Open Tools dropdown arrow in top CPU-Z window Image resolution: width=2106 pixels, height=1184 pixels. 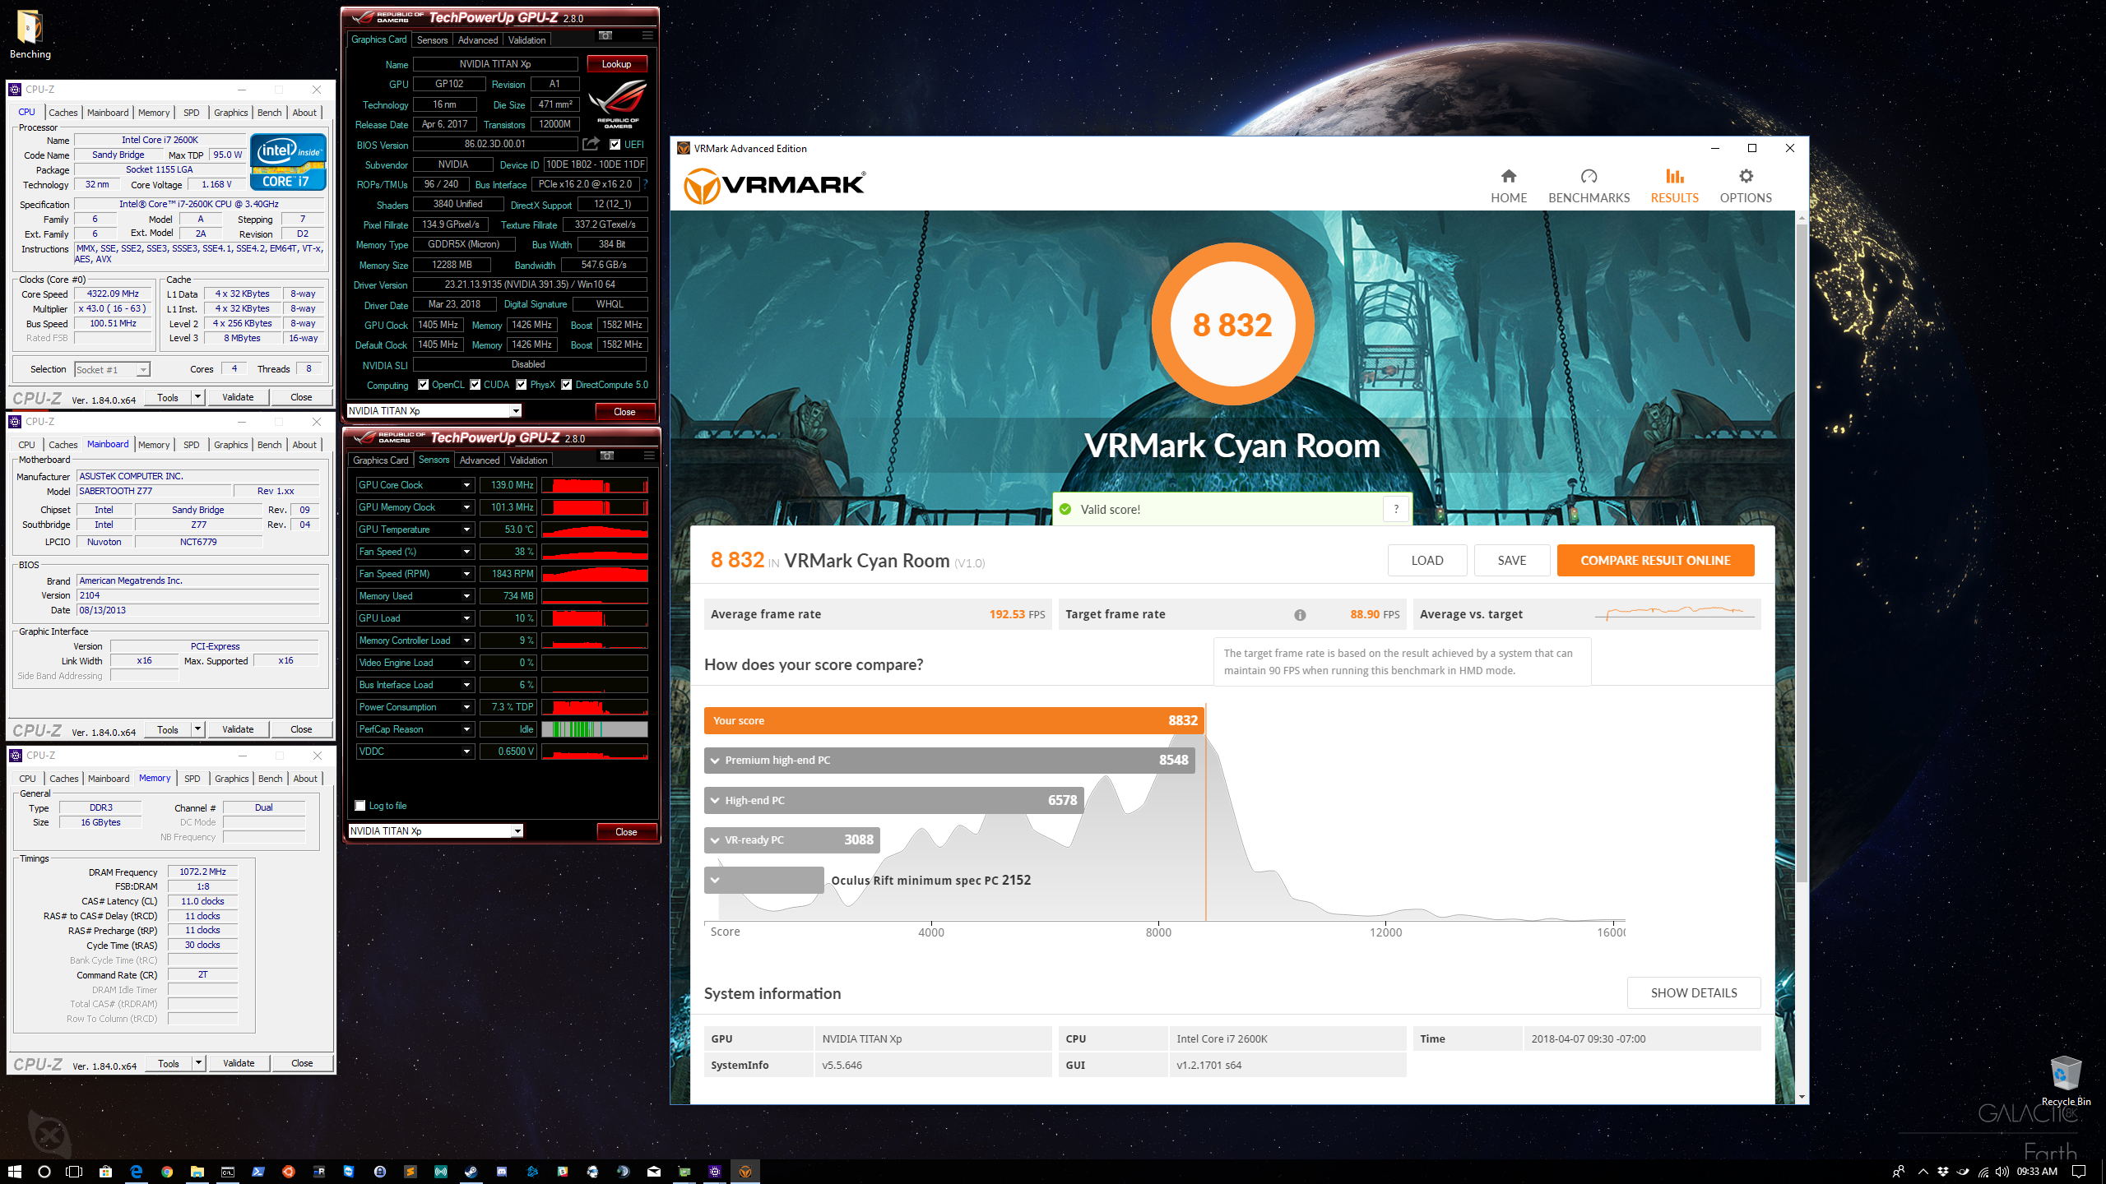point(197,397)
